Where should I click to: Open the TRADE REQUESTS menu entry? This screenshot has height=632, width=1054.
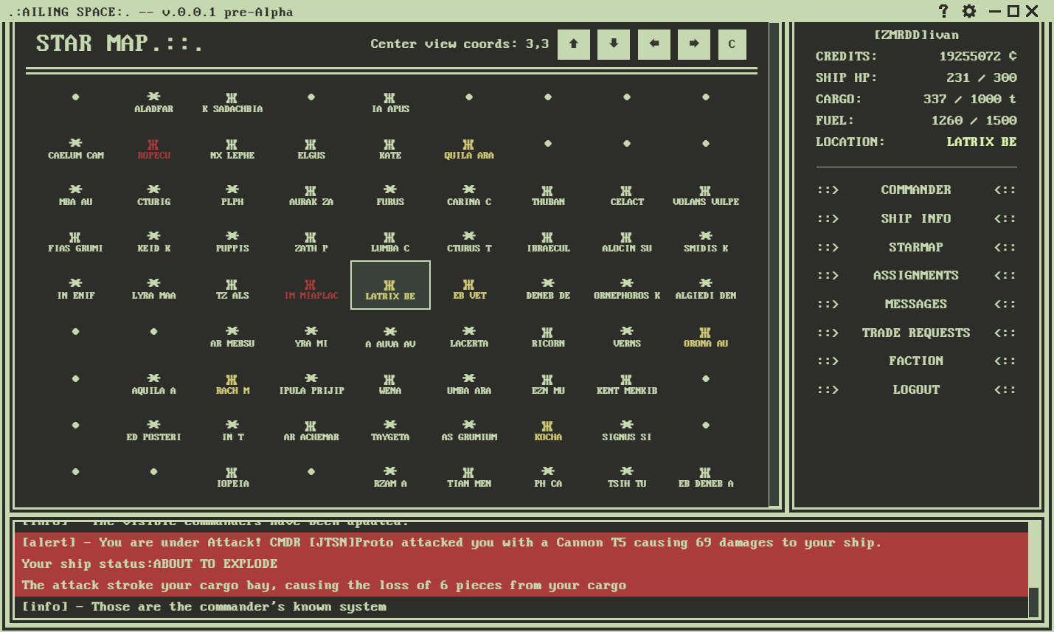pos(915,333)
